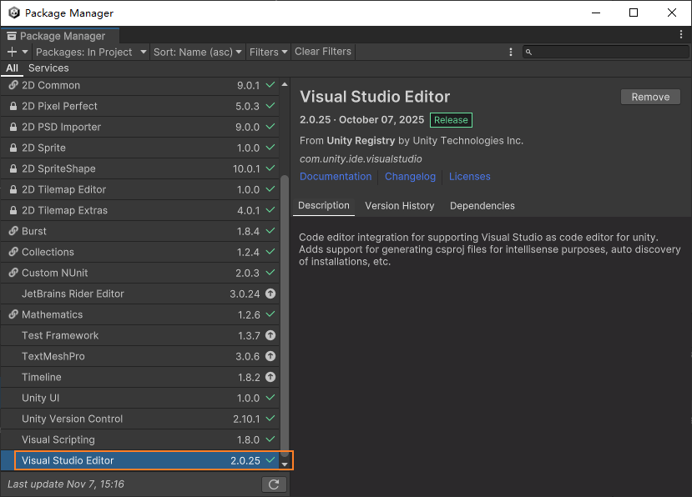Switch to the All tab
Screen dimensions: 692x497
coord(12,68)
